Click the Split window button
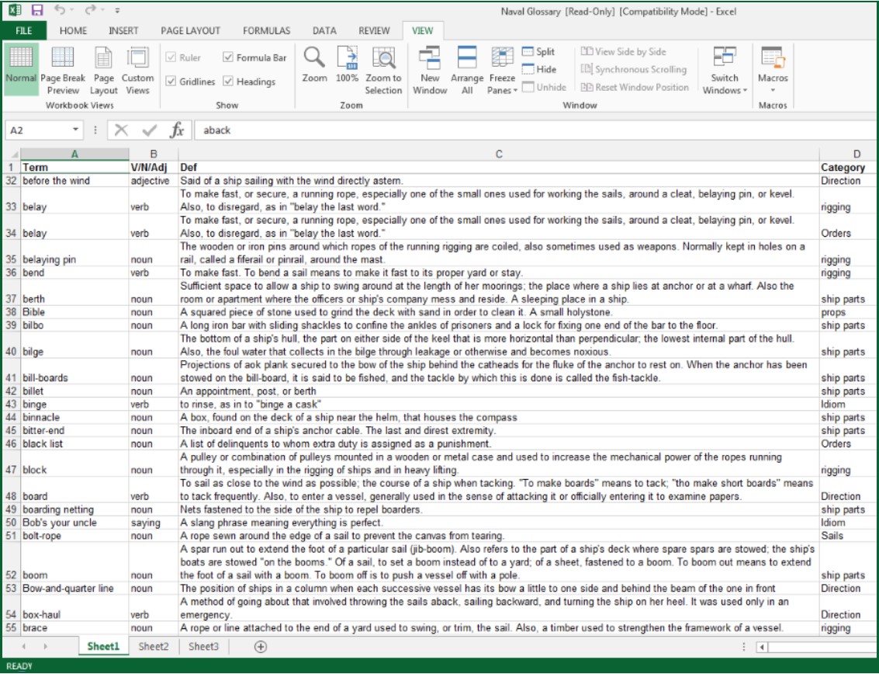Viewport: 879px width, 674px height. [538, 52]
